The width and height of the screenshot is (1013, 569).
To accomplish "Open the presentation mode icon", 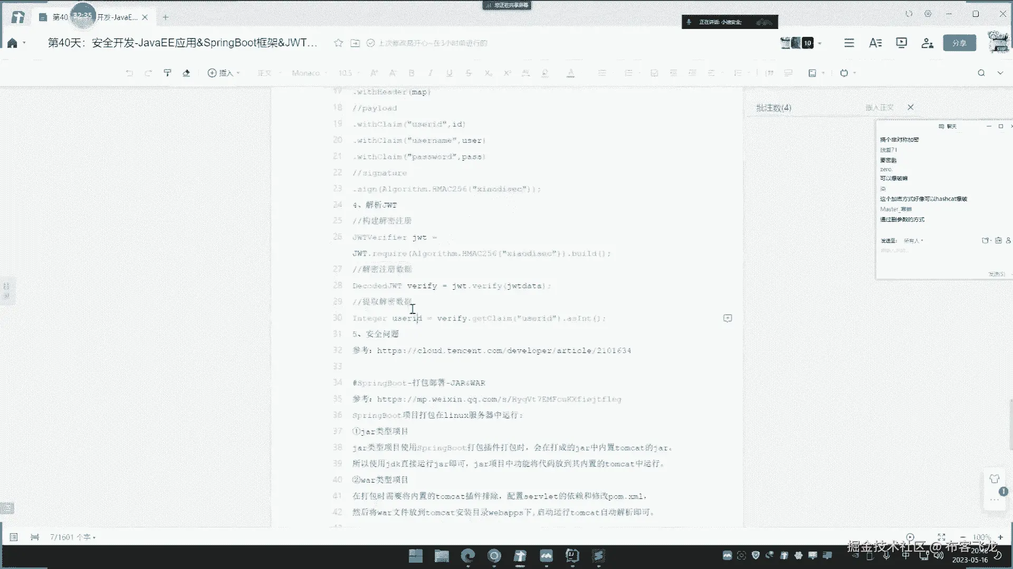I will (x=901, y=43).
